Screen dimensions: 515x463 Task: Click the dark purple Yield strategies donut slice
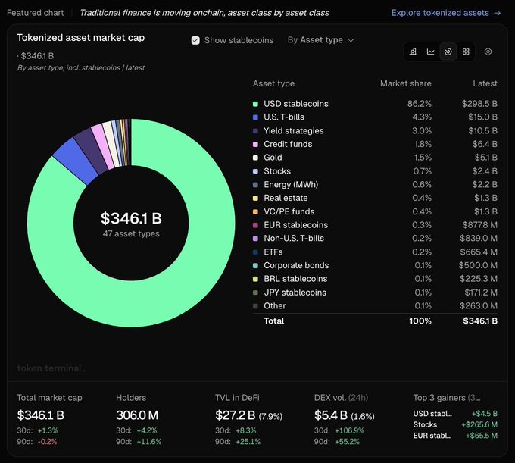point(92,151)
